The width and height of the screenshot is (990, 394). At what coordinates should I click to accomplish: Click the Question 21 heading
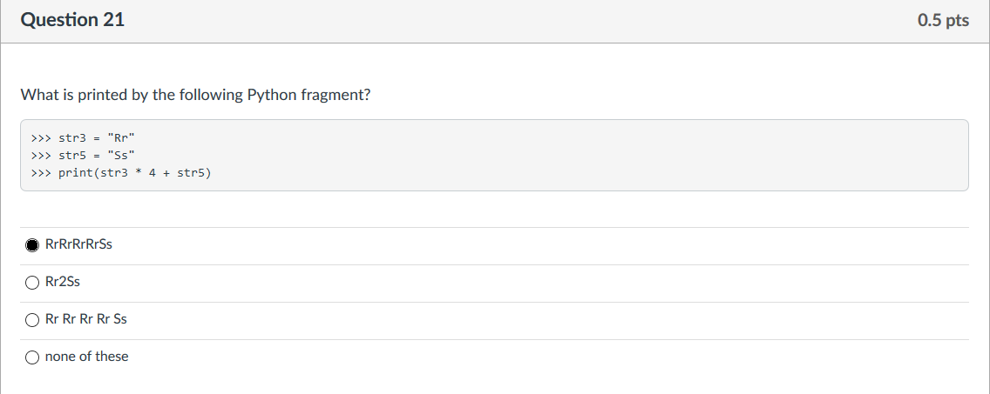point(72,20)
